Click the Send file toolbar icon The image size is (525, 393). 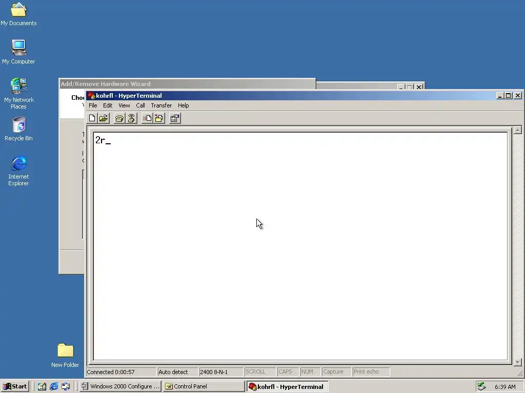[147, 118]
